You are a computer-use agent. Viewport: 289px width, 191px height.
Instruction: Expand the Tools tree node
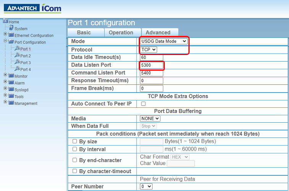click(x=5, y=95)
